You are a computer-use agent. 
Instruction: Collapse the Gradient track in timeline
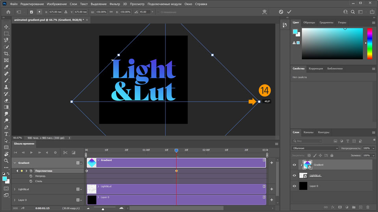tap(15, 163)
